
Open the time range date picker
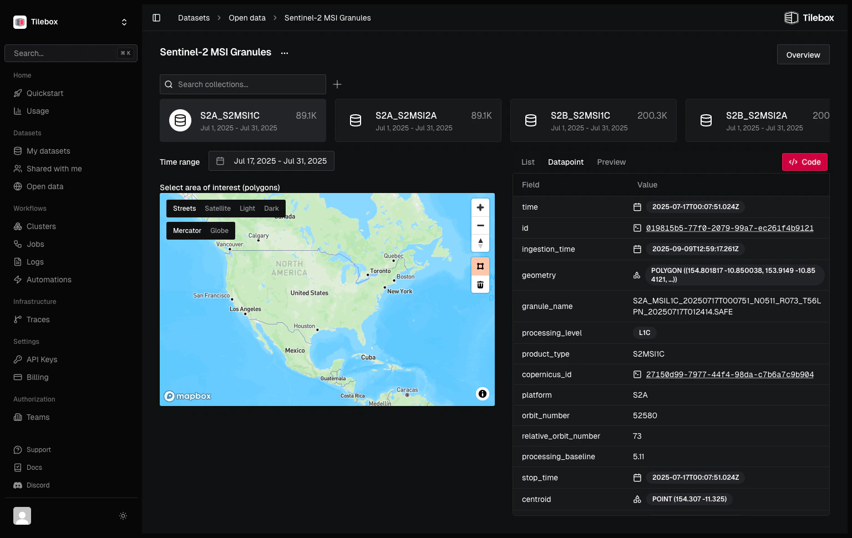271,161
